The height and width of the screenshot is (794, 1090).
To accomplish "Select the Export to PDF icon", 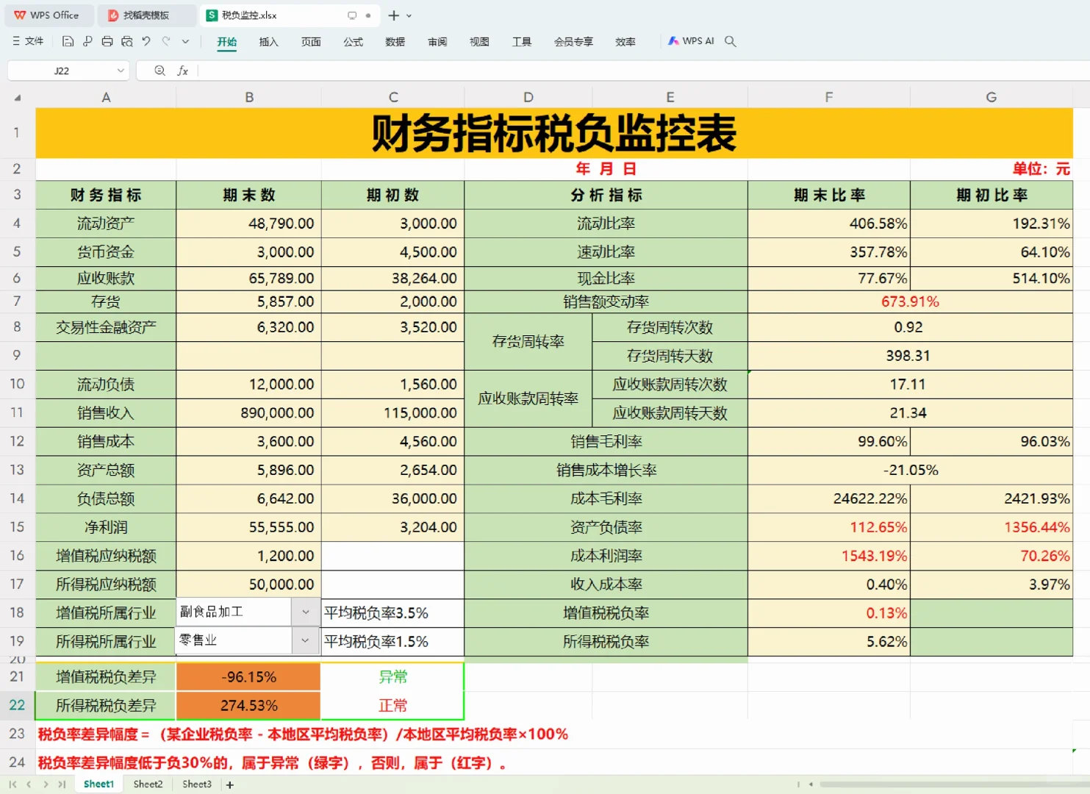I will (x=87, y=42).
